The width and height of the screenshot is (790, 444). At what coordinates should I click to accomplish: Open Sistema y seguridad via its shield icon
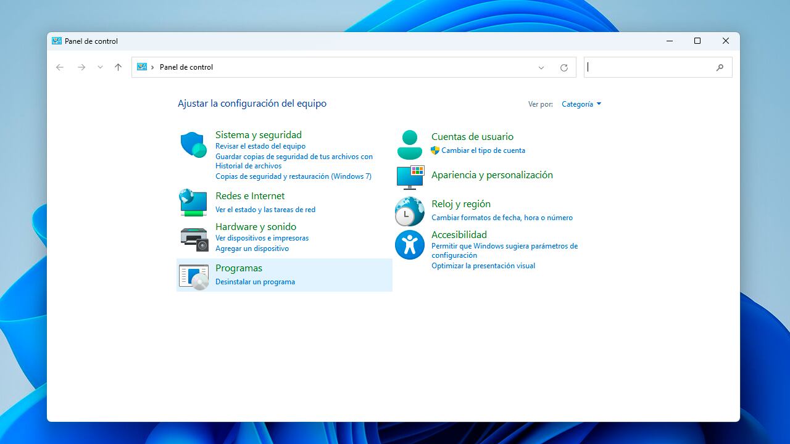(x=193, y=143)
